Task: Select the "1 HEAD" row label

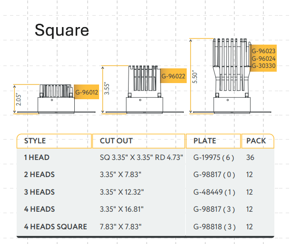Action: [x=37, y=157]
